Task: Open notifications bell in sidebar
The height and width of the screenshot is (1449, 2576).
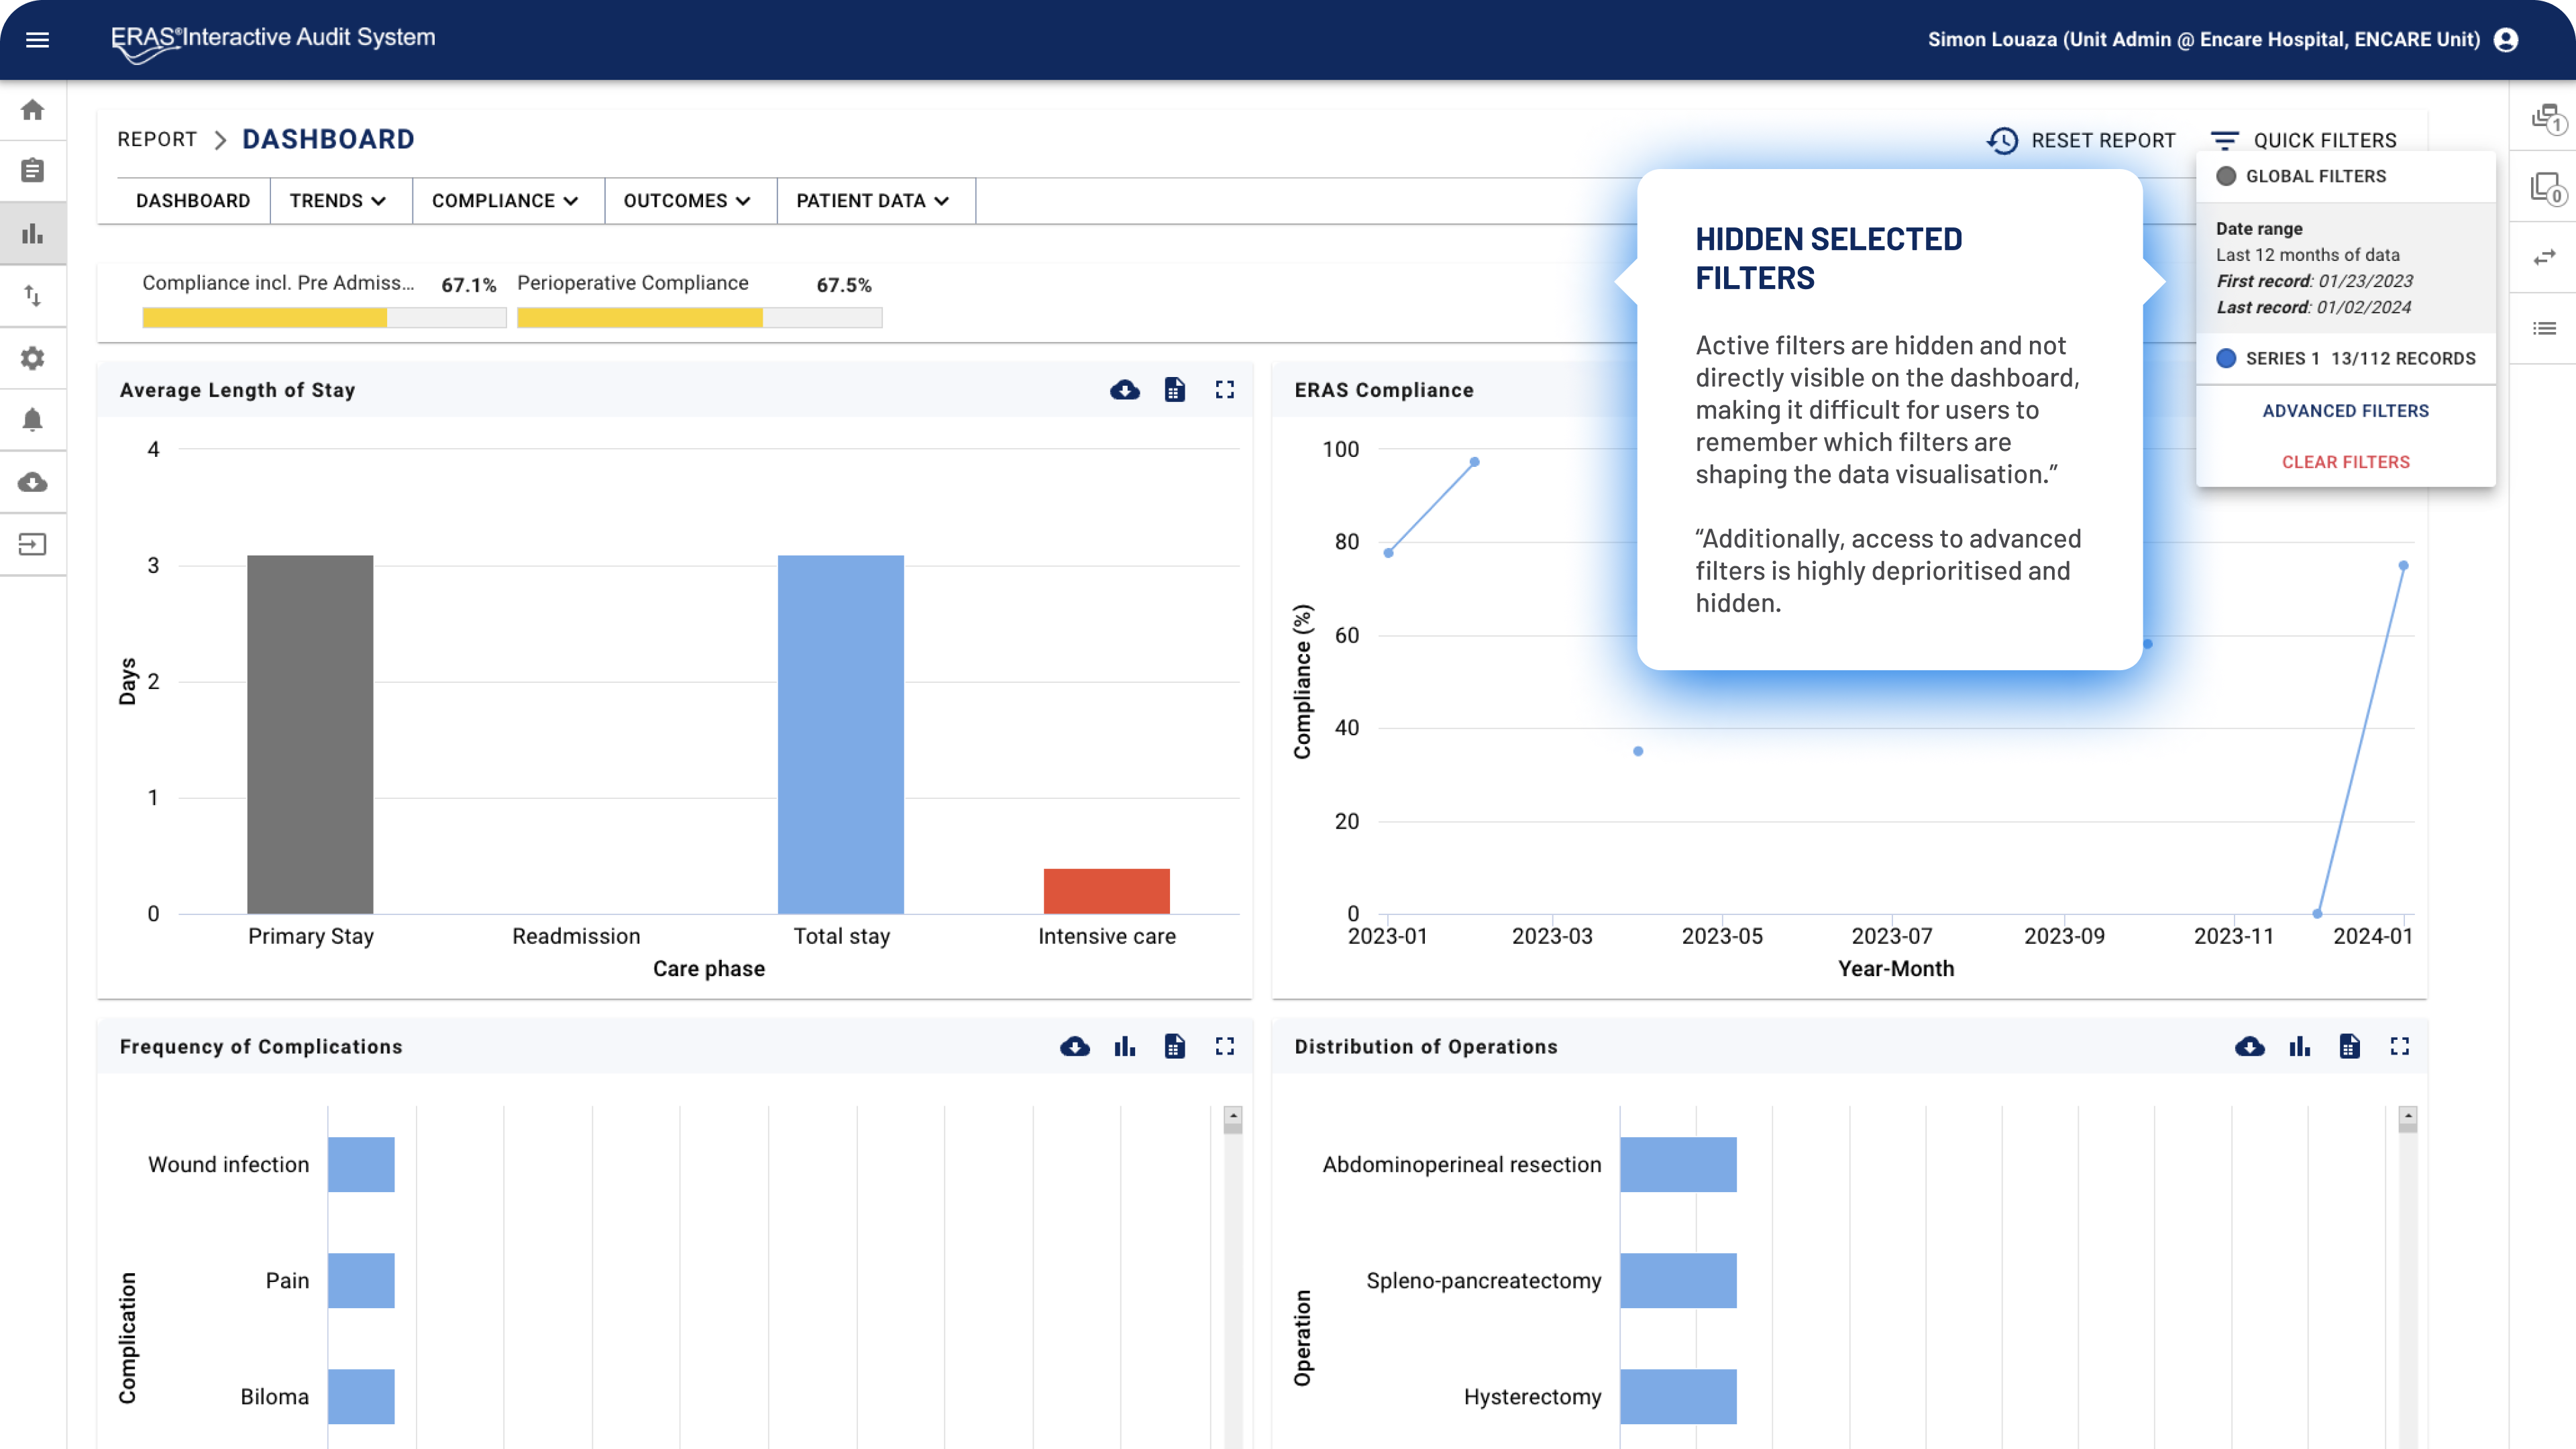Action: tap(33, 420)
